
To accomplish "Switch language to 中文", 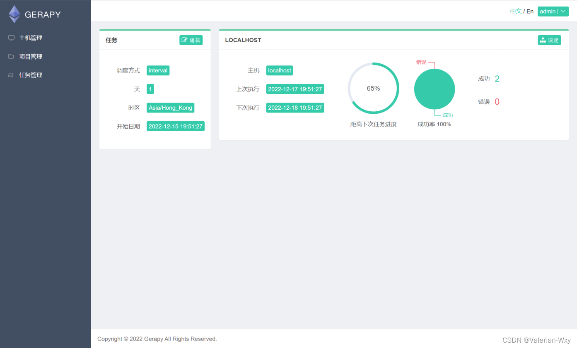I will click(516, 11).
